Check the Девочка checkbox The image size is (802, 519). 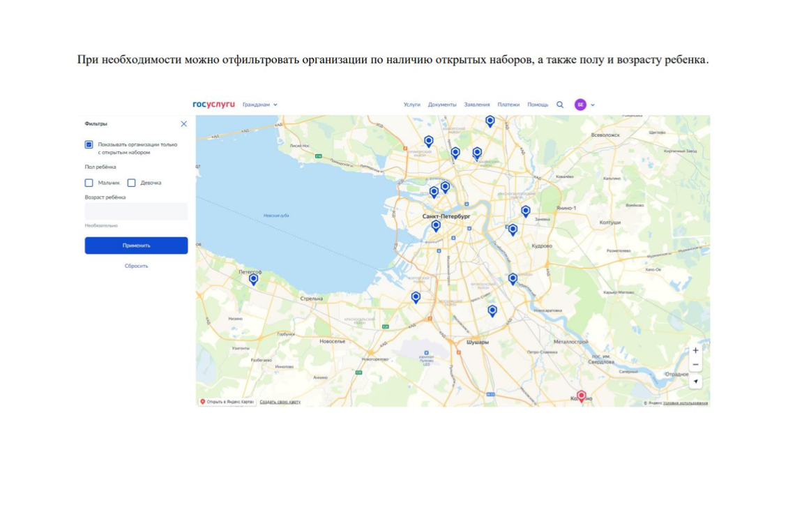coord(131,183)
